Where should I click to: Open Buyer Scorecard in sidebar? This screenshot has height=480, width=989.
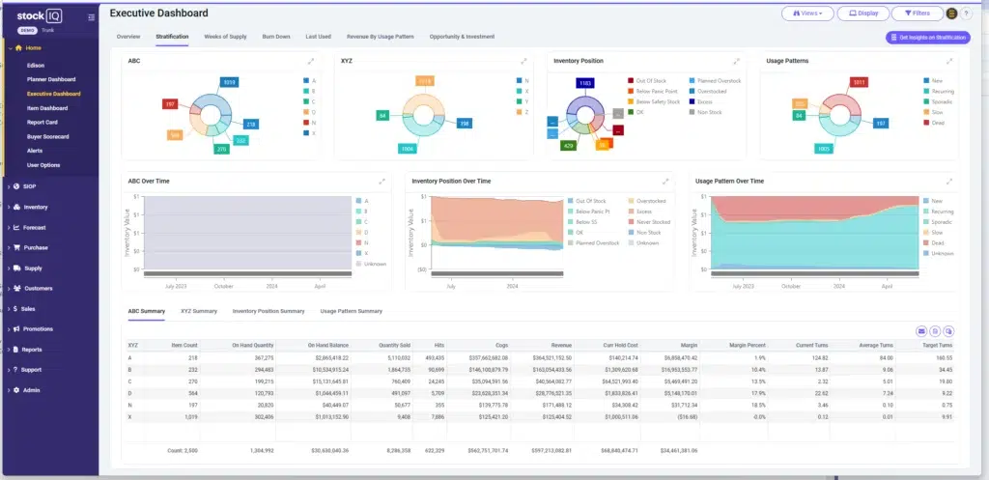click(48, 136)
